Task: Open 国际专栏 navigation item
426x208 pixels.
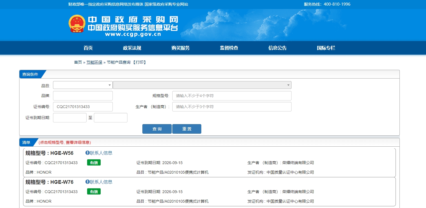Action: (326, 48)
